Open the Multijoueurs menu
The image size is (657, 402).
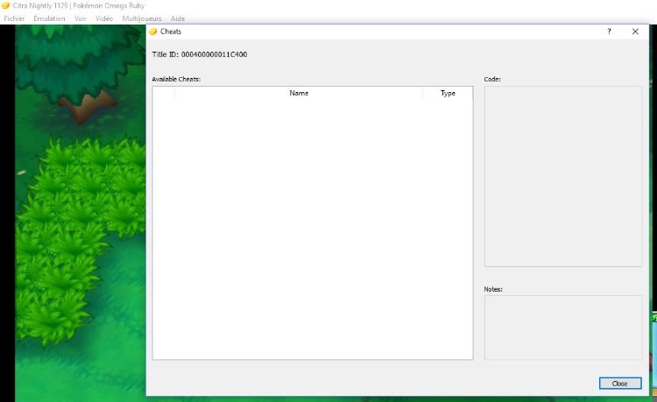point(142,18)
